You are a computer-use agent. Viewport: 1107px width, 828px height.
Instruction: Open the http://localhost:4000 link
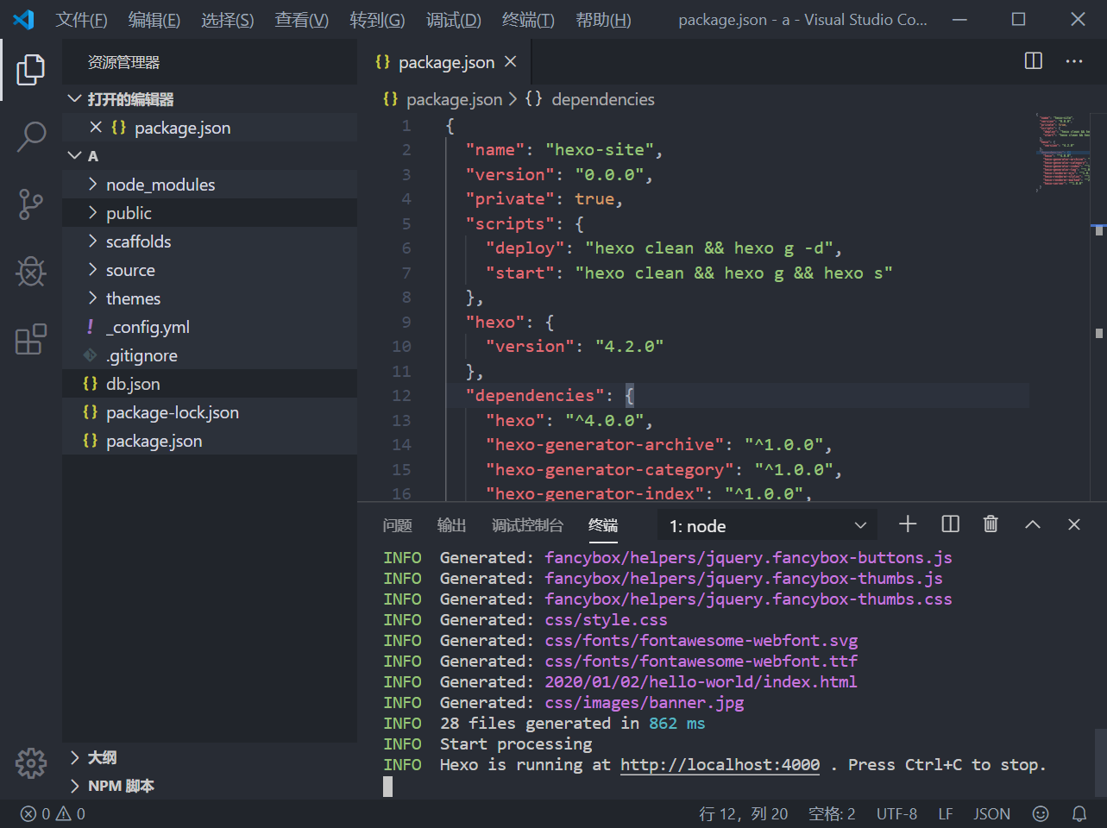(x=720, y=765)
